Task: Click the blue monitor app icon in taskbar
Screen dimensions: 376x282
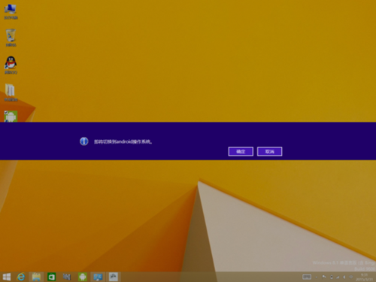Action: click(x=98, y=277)
